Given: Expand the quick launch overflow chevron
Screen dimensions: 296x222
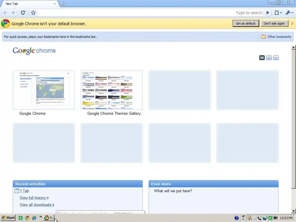Looking at the screenshot, I should (40, 217).
